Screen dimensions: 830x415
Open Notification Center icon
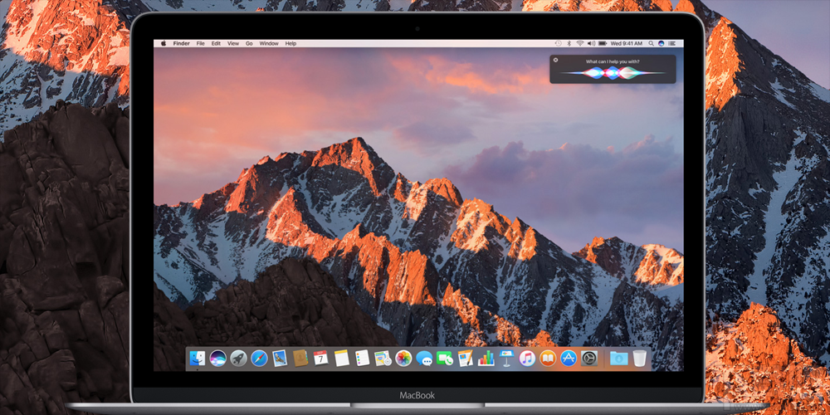[673, 43]
